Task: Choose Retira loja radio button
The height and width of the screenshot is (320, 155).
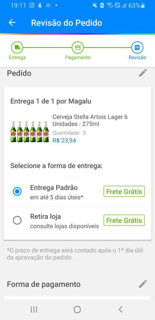Action: click(17, 220)
